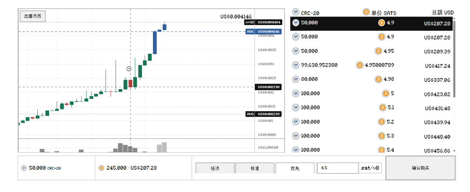Click the bitcoin icon beside 245,000 total
The width and height of the screenshot is (470, 192).
click(101, 168)
